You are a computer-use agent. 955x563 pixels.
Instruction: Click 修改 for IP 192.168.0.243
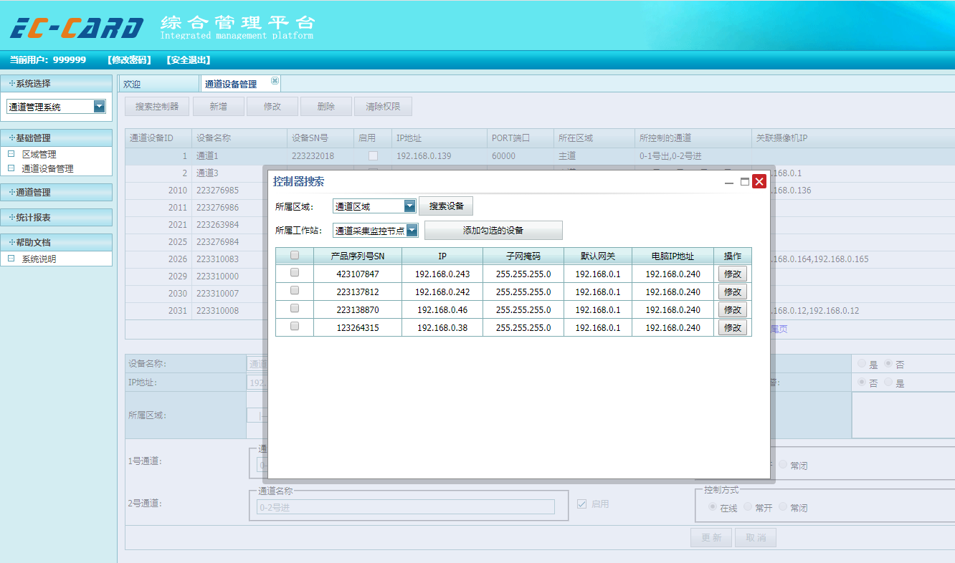(x=733, y=274)
